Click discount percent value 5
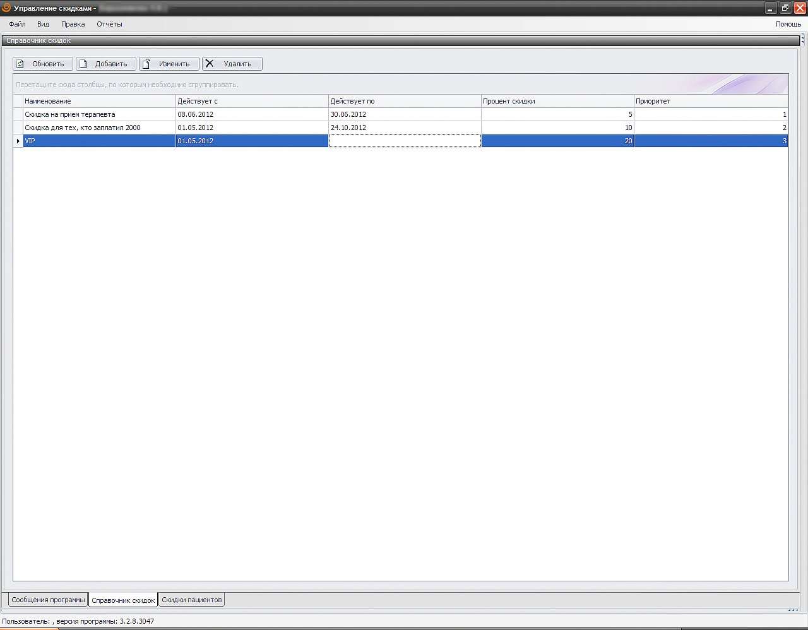The width and height of the screenshot is (808, 630). click(x=557, y=114)
